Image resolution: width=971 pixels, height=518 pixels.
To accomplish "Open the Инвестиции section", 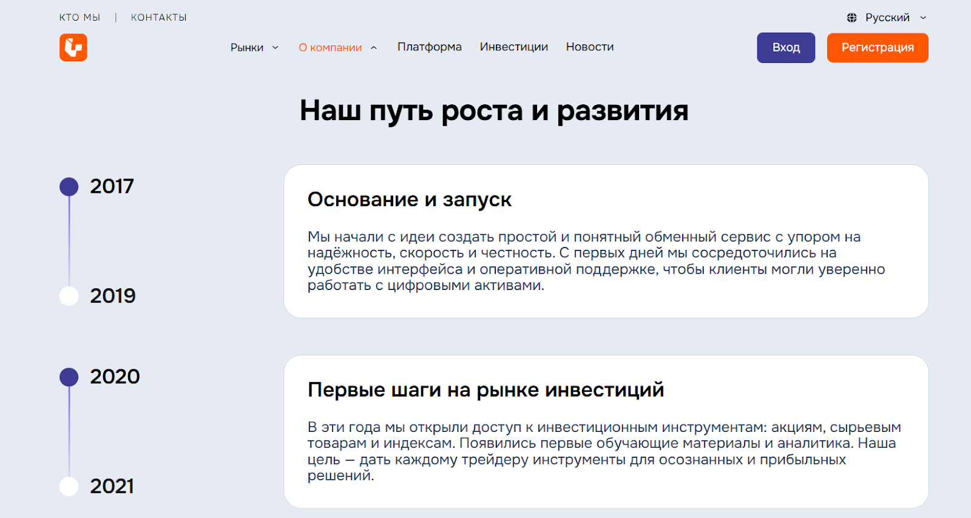I will pos(513,47).
